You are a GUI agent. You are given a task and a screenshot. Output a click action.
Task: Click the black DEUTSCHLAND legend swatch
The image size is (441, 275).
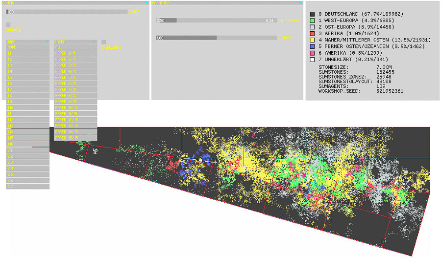312,14
